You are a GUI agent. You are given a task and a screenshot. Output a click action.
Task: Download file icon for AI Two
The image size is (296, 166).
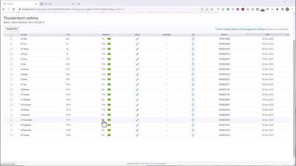pos(193,44)
